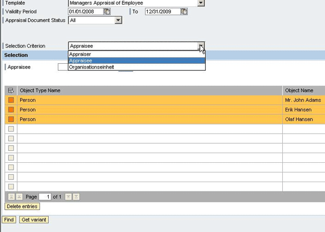Screen dimensions: 325x232
Task: Click the table select-all icon in header
Action: point(11,90)
